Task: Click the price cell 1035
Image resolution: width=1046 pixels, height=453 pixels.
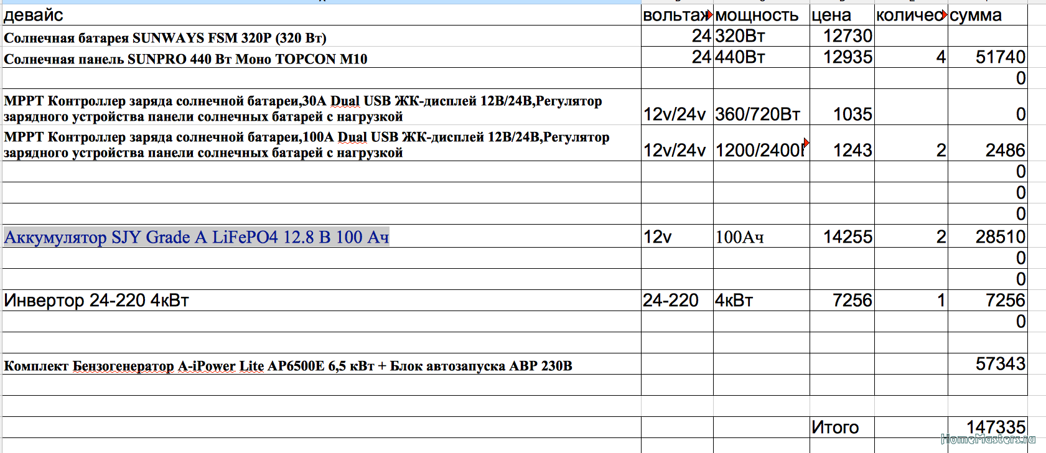Action: tap(842, 107)
